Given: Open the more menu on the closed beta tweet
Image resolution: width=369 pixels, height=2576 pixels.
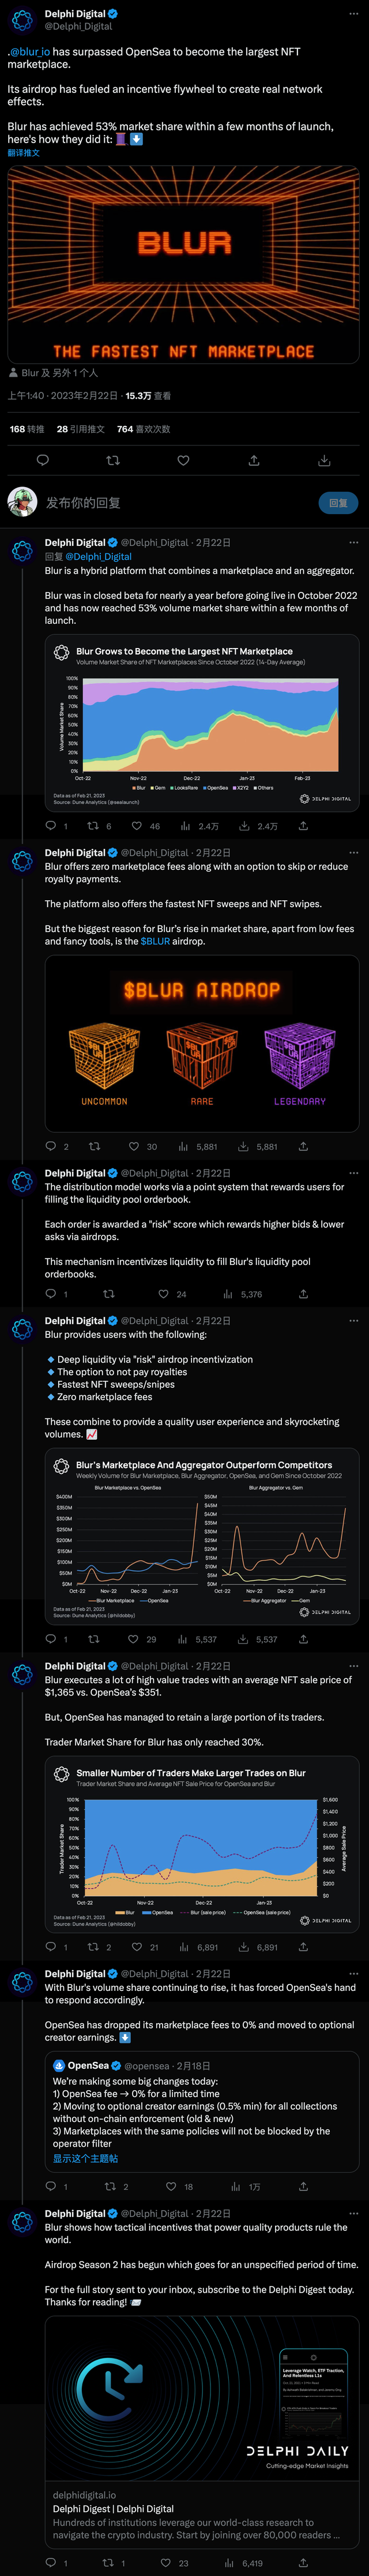Looking at the screenshot, I should [353, 542].
